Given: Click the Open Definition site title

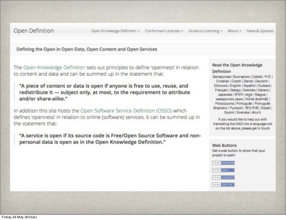Looking at the screenshot, I should (34, 30).
